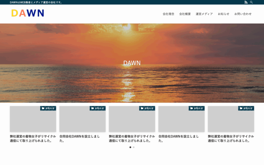Open fourth card's gray thumbnail
The height and width of the screenshot is (165, 264).
181,119
